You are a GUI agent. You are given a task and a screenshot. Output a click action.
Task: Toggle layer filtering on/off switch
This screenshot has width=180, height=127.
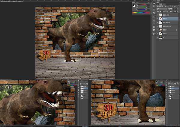click(x=178, y=6)
